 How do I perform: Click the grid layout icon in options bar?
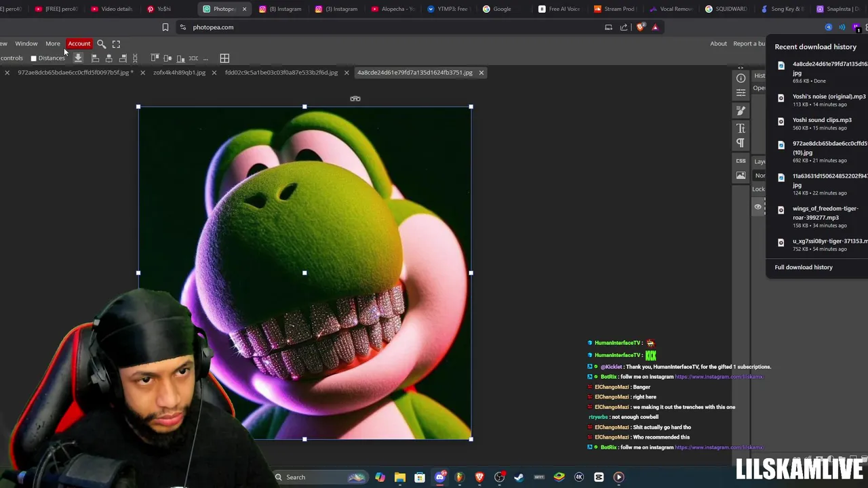click(224, 58)
